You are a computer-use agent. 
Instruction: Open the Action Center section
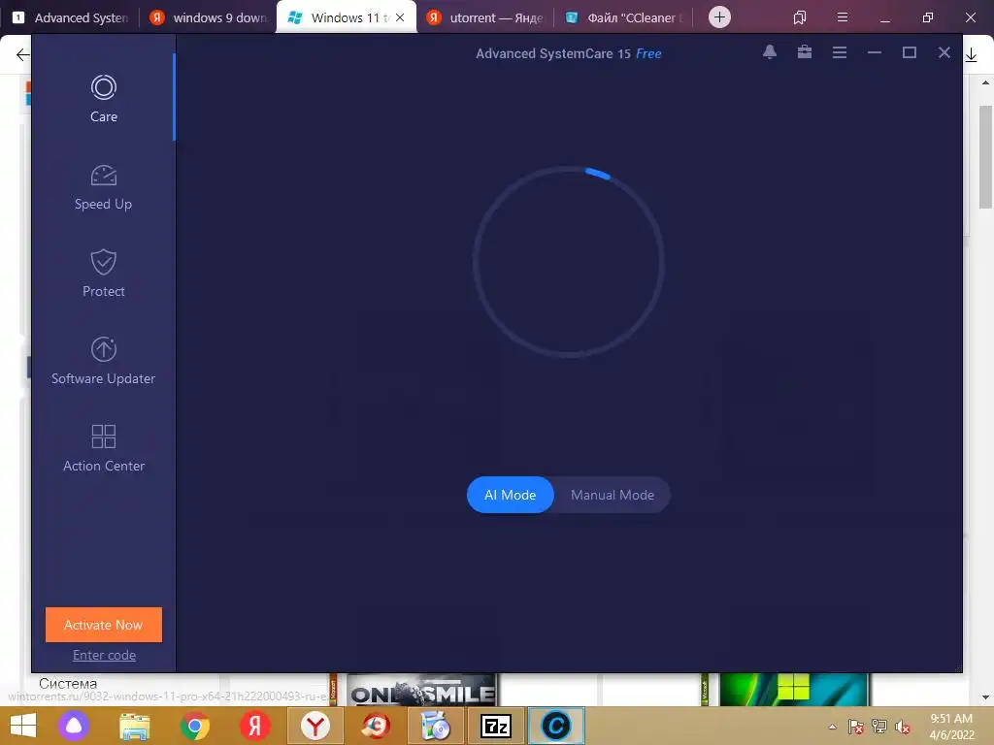click(103, 448)
